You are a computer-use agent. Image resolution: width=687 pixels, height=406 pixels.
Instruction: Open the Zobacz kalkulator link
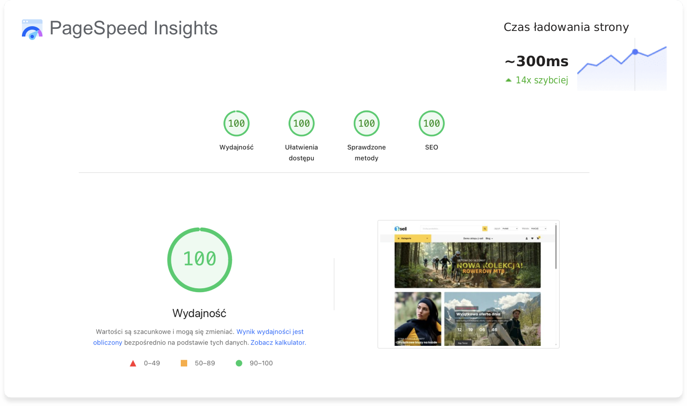click(x=278, y=342)
